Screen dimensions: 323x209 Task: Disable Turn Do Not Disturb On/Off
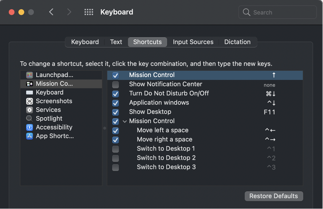click(115, 94)
